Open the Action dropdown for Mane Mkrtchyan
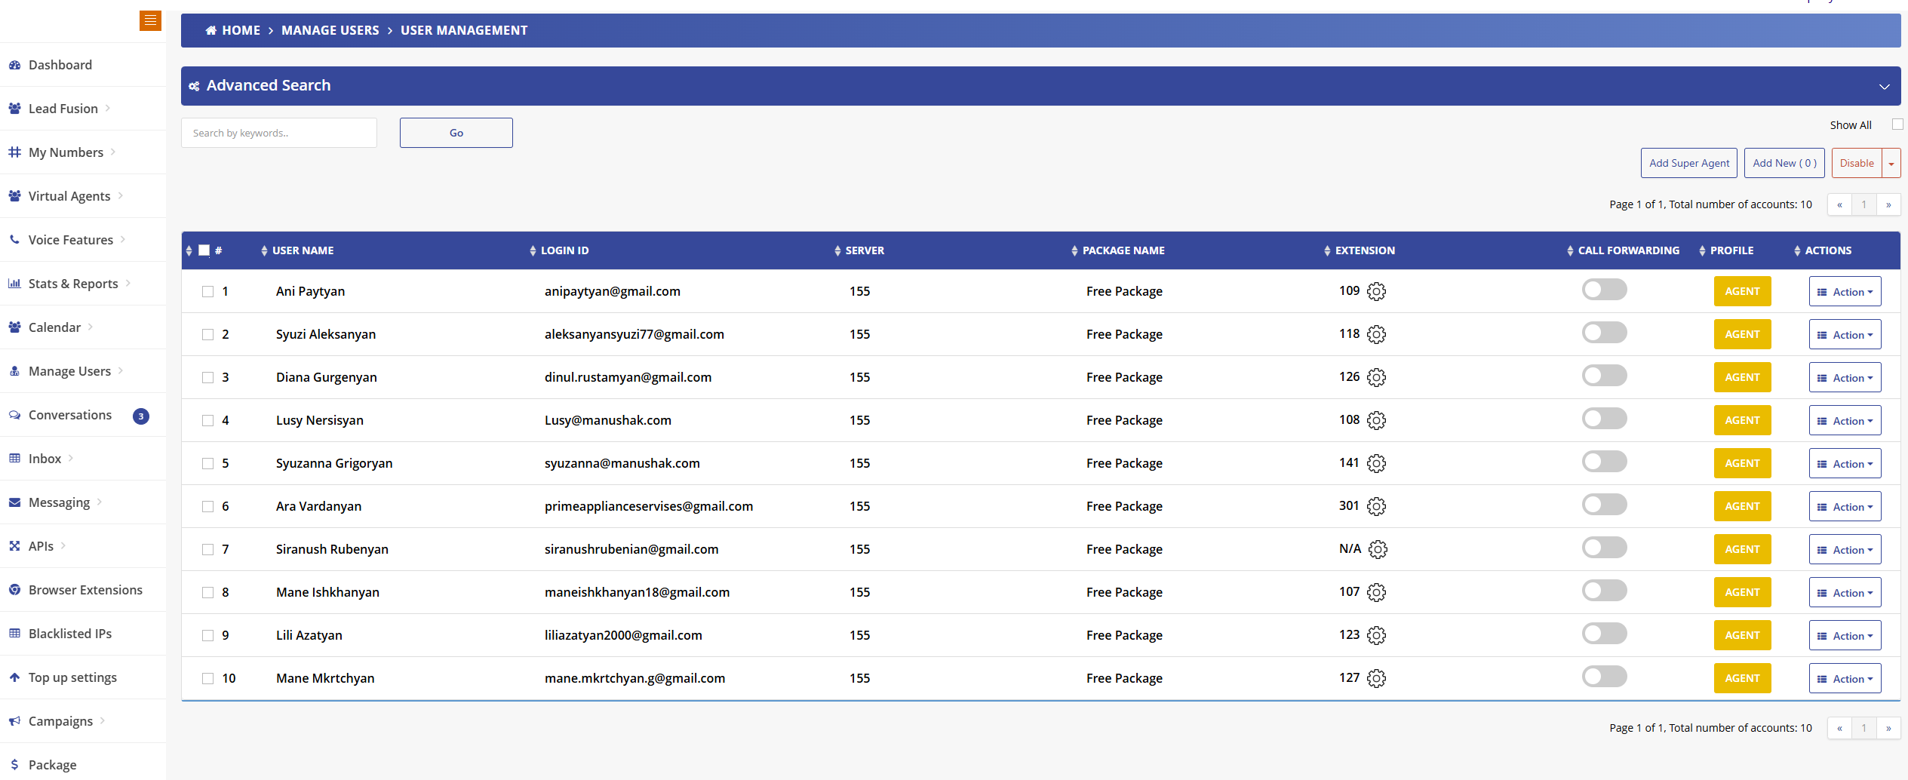This screenshot has width=1908, height=780. click(x=1845, y=678)
